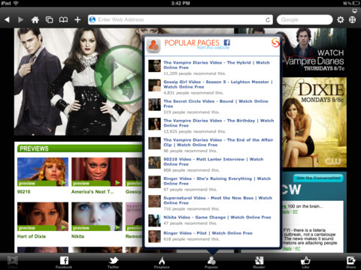Tap the 90210 show title
361x270 pixels.
coord(24,192)
